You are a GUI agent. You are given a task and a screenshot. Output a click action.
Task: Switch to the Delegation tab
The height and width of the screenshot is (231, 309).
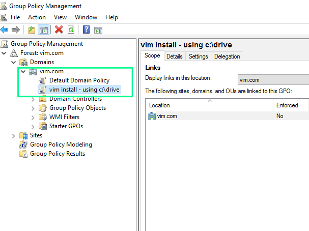(227, 56)
